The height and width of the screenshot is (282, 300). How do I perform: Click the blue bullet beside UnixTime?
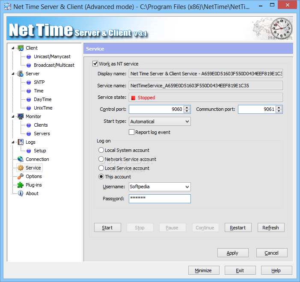click(x=29, y=108)
